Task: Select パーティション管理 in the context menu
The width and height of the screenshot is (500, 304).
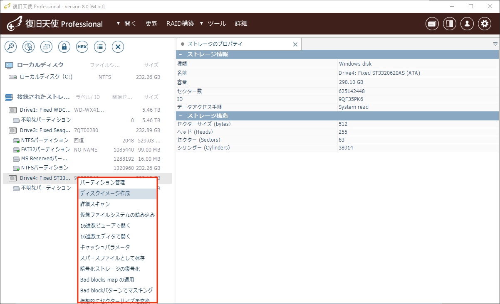Action: (117, 183)
